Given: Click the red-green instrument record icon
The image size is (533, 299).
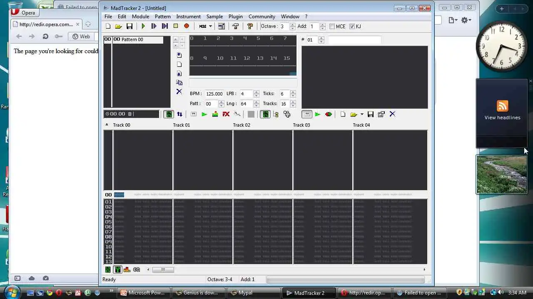Looking at the screenshot, I should point(329,114).
